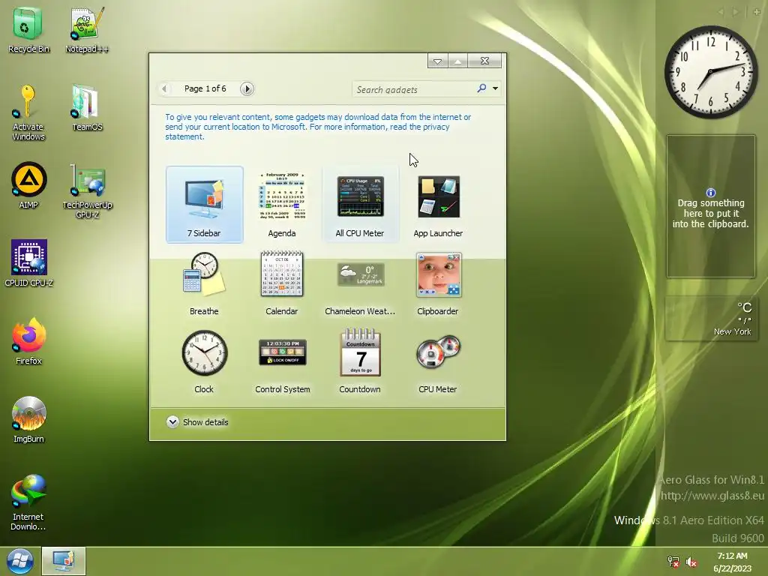768x576 pixels.
Task: Click the analog clock sidebar gadget
Action: tap(711, 71)
